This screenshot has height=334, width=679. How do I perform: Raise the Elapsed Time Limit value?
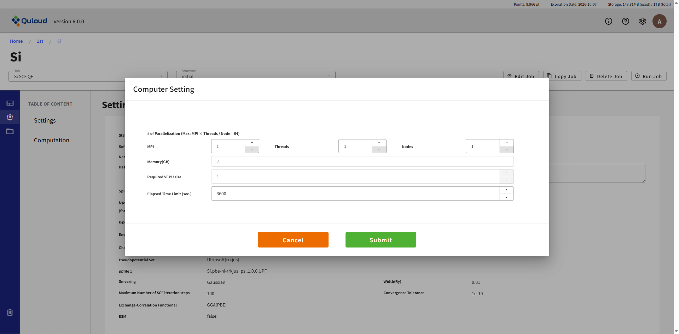[x=506, y=190]
